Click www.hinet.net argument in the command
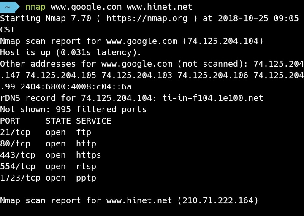The image size is (304, 216). point(160,7)
